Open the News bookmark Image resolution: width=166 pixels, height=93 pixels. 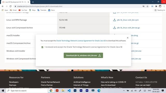pos(51,10)
